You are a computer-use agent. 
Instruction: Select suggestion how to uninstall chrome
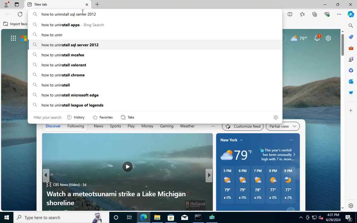coord(155,75)
